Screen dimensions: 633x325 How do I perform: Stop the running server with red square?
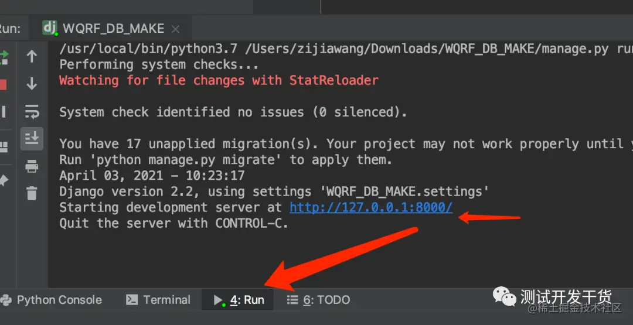click(4, 85)
